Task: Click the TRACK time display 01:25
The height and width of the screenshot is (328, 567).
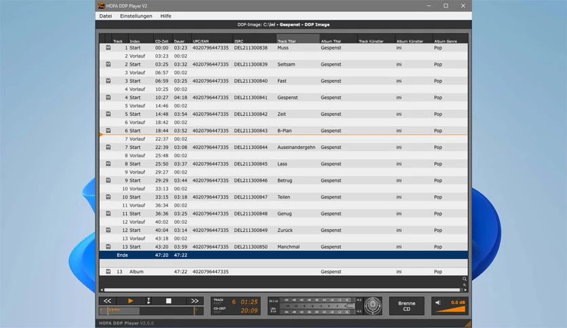Action: coord(249,302)
